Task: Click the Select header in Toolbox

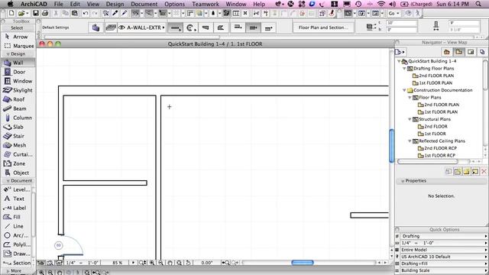Action: (17, 28)
